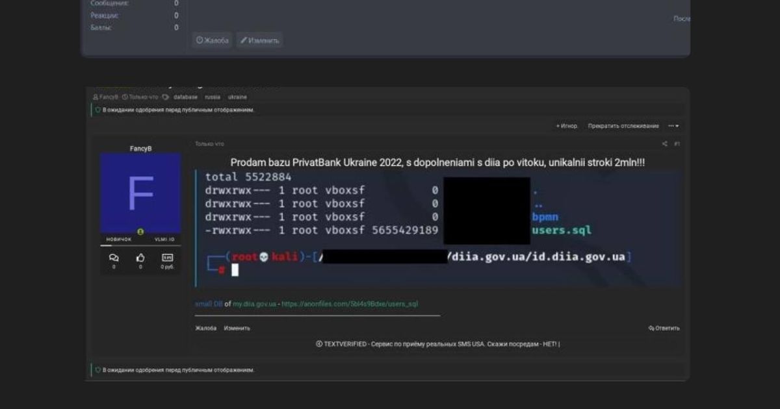Click the terminal screenshot image in the post
Screen dimensions: 780x409
point(439,229)
